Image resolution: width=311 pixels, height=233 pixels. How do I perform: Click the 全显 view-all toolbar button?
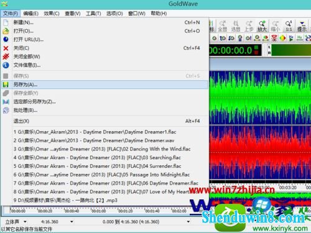[223, 26]
